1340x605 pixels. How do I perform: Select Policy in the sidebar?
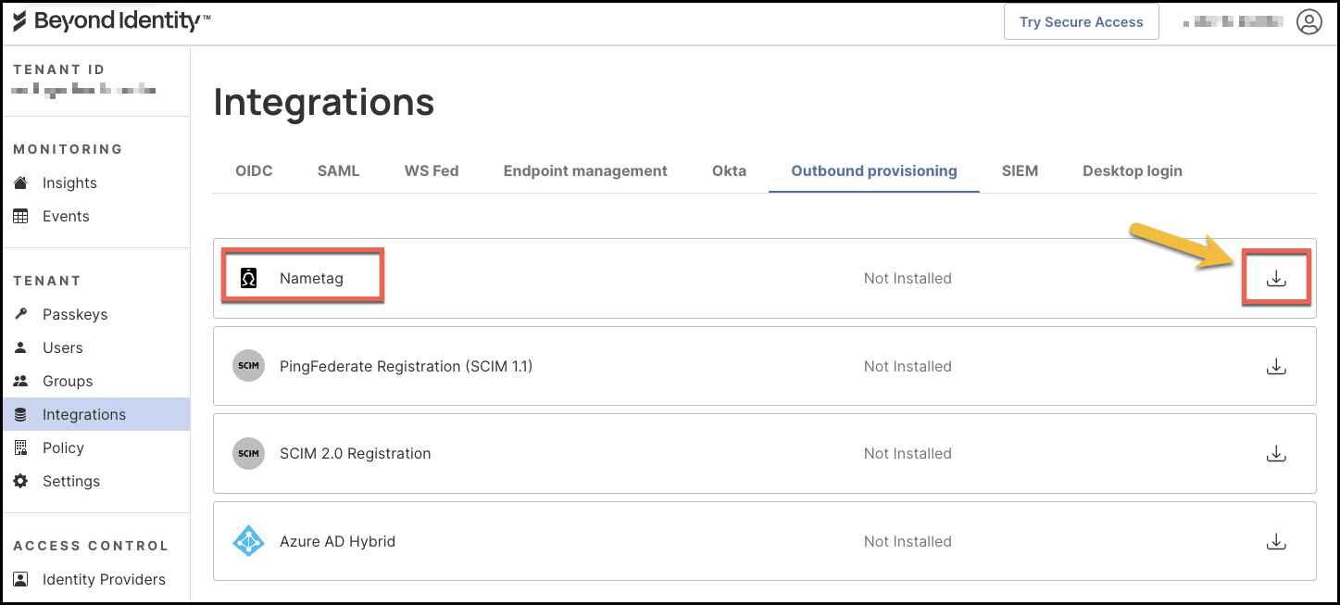(63, 448)
